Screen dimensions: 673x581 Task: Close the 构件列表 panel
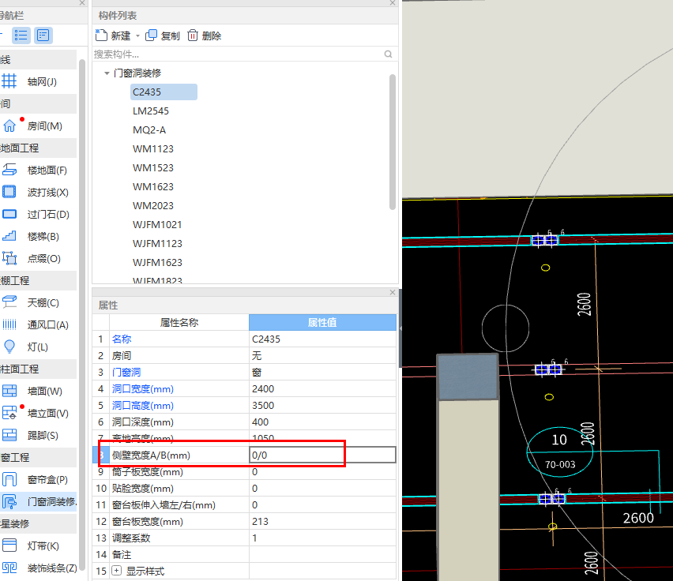(x=393, y=3)
